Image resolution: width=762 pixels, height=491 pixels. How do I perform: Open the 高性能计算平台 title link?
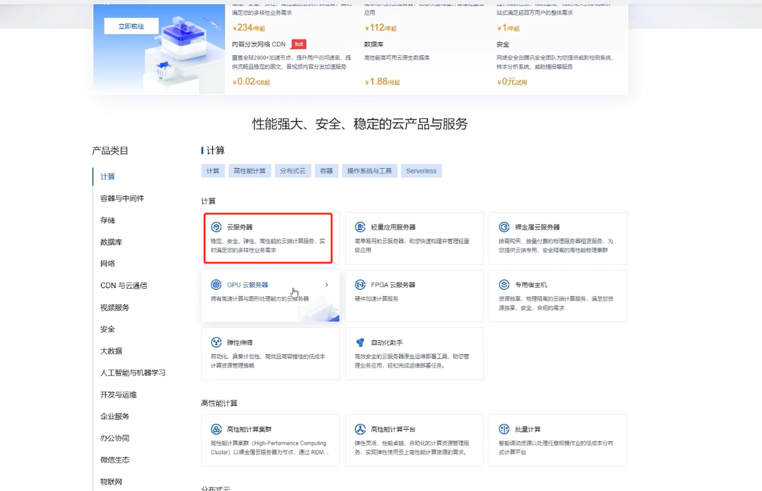(393, 429)
